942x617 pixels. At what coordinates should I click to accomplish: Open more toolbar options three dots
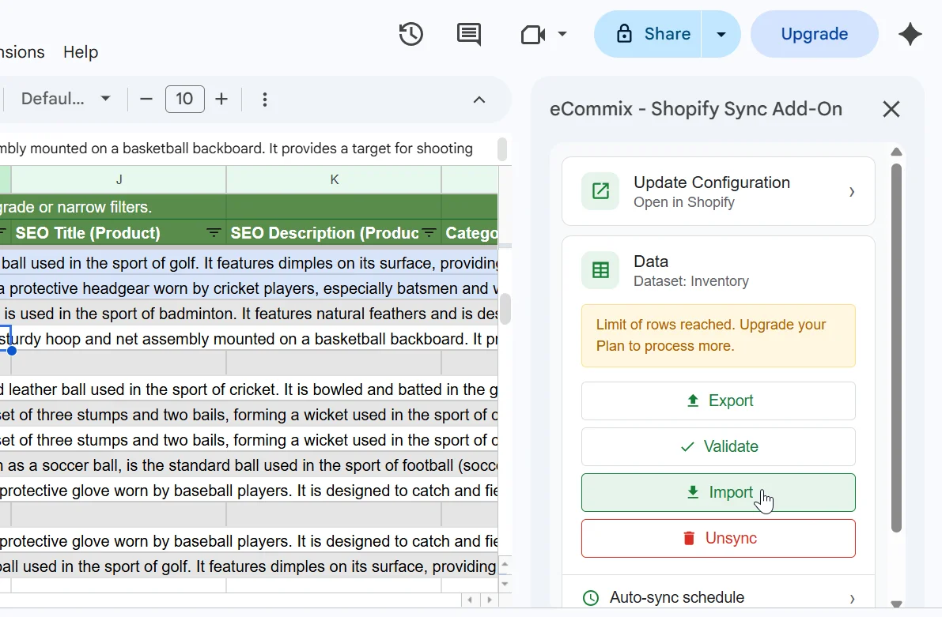[265, 100]
